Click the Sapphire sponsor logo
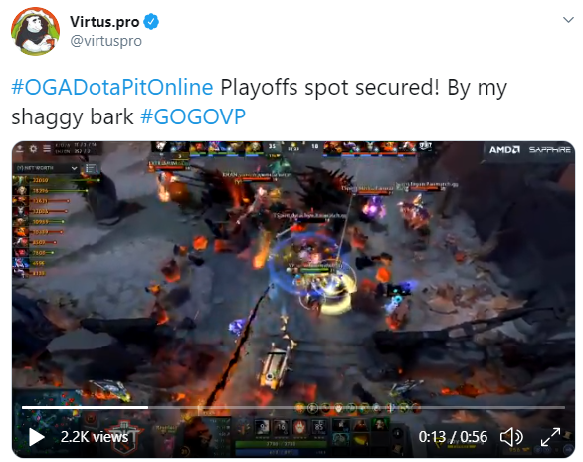Viewport: 583px width, 462px height. coord(549,150)
